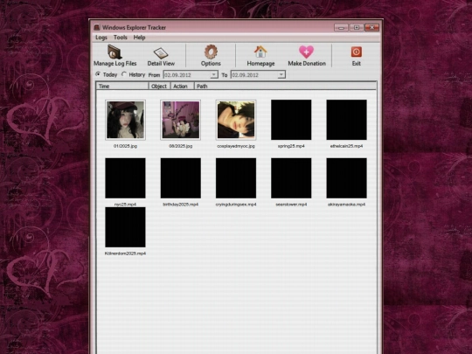Sort by the Path column header
The image size is (472, 354).
(285, 86)
